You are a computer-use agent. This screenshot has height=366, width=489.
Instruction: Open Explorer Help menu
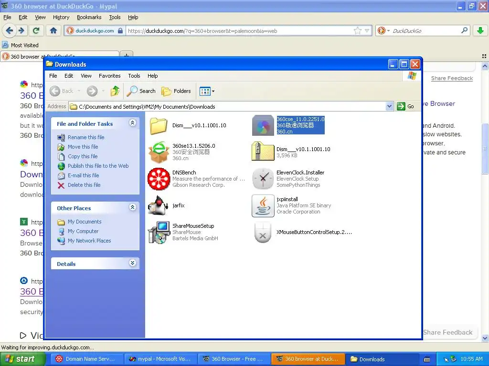152,76
